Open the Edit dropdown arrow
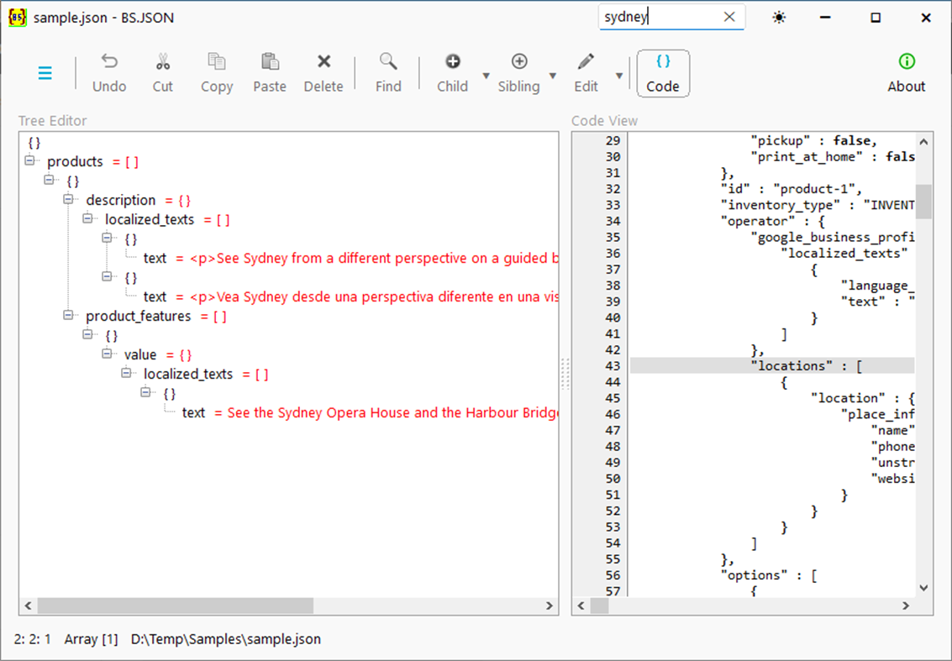 point(619,76)
